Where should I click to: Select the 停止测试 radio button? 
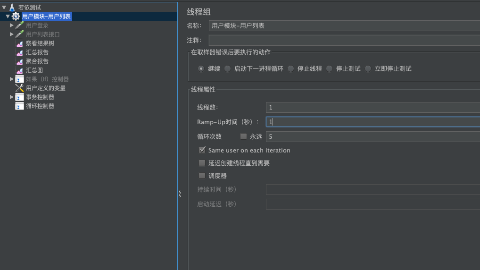329,68
